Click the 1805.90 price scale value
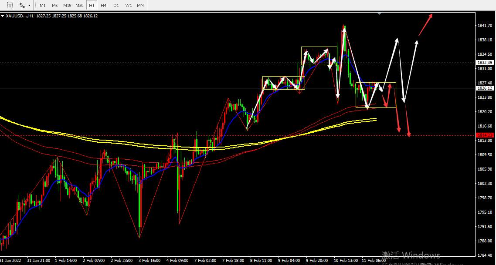Viewport: 496px width, 265px height. [x=484, y=169]
